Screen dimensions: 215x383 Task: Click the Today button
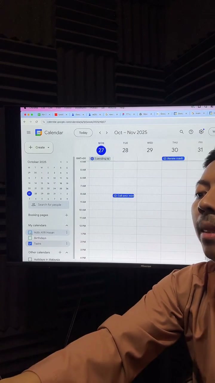[x=83, y=133]
